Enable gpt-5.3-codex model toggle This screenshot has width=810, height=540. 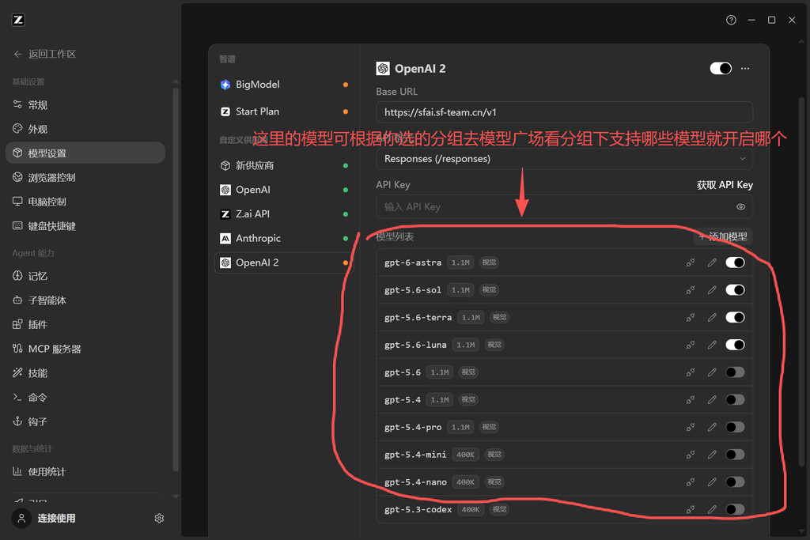click(735, 509)
